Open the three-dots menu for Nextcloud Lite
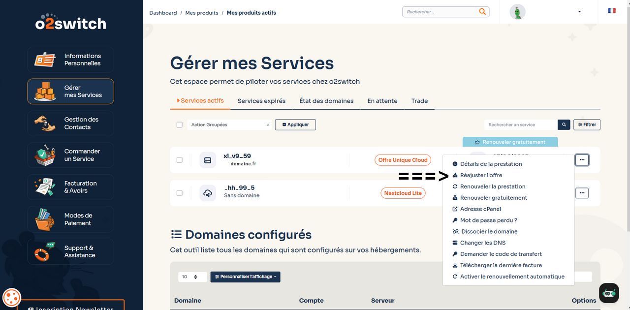This screenshot has width=630, height=310. pyautogui.click(x=582, y=193)
